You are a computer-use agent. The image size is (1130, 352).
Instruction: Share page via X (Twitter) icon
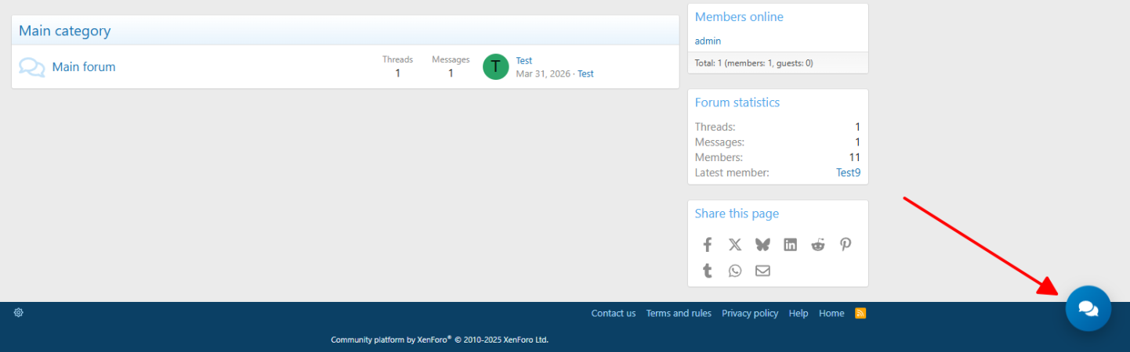(x=734, y=245)
